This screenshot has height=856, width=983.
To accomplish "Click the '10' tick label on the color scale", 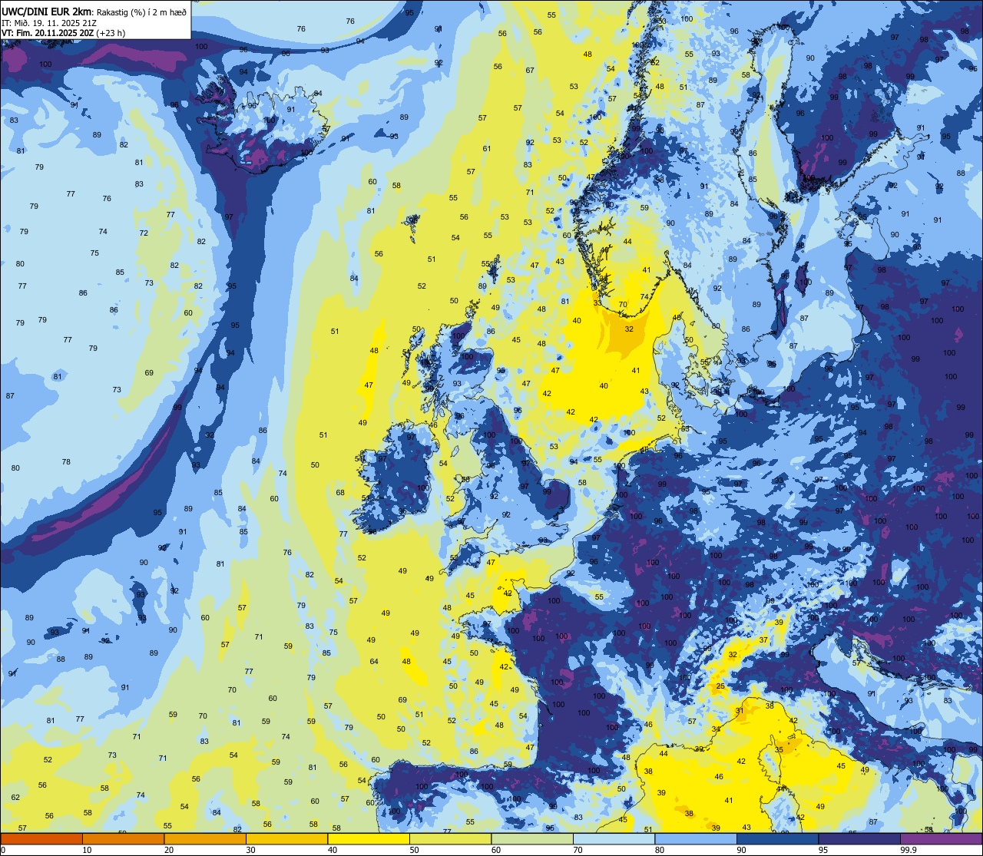I will pyautogui.click(x=87, y=850).
